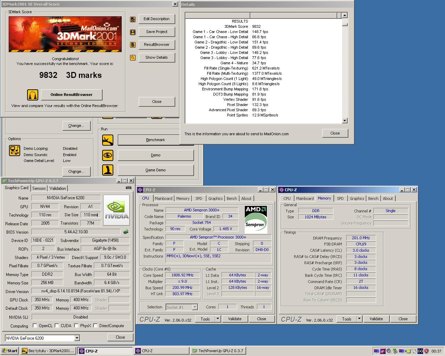Click the running figure icon beside Game Demo
Image resolution: width=445 pixels, height=356 pixels.
pos(108,170)
